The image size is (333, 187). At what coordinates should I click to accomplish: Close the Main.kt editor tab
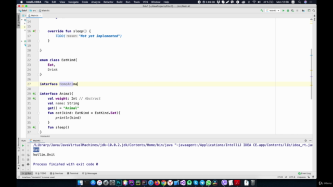pyautogui.click(x=41, y=16)
